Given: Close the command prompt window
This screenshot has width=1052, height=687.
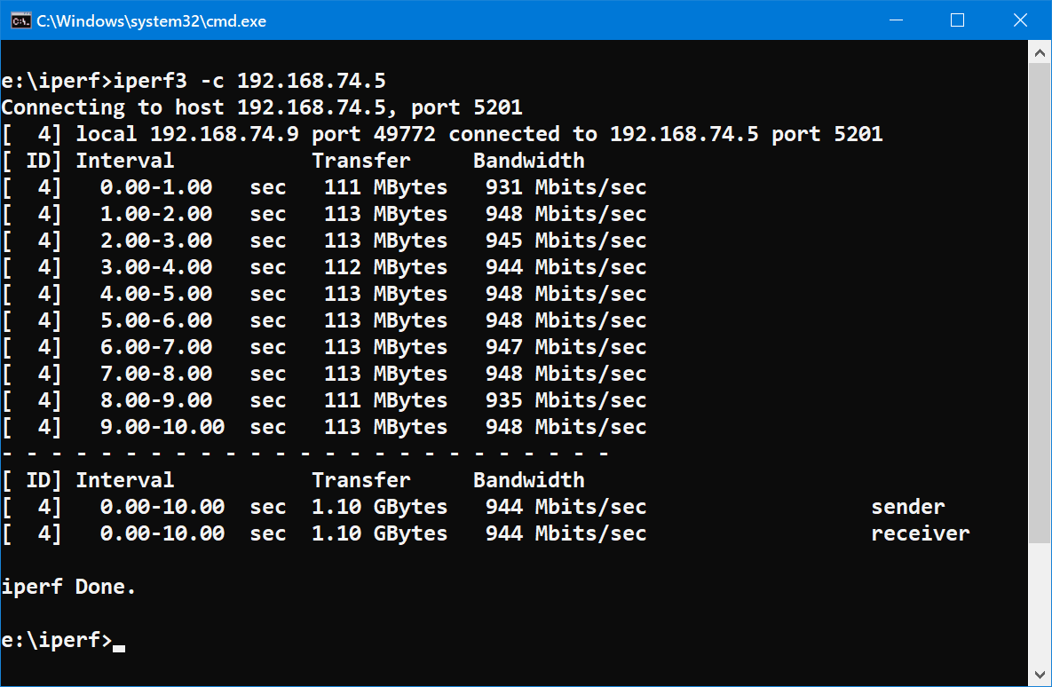Looking at the screenshot, I should point(1020,20).
